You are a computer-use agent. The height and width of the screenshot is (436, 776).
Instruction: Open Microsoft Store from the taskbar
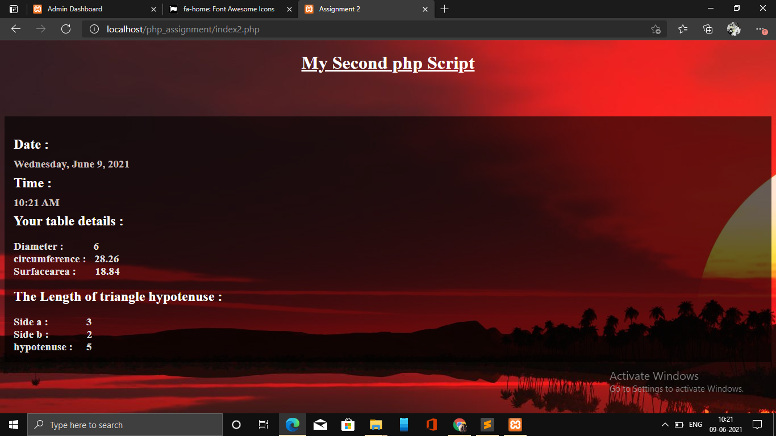(348, 425)
